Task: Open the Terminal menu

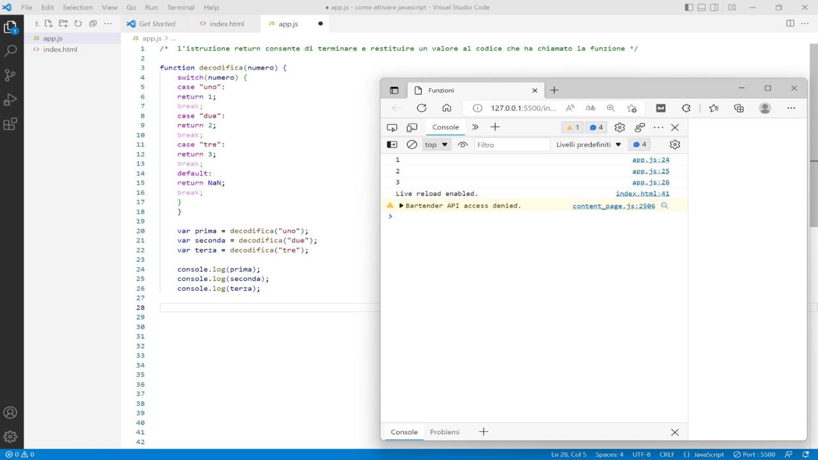Action: tap(180, 7)
